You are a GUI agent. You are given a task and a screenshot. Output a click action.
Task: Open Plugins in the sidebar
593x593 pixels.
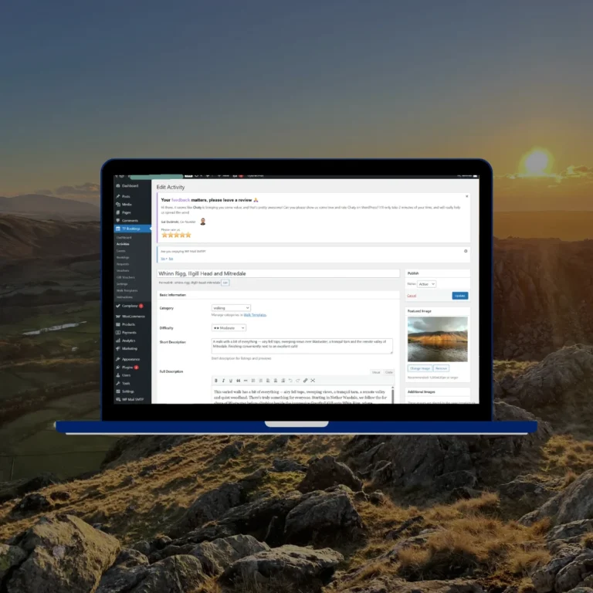pyautogui.click(x=132, y=368)
